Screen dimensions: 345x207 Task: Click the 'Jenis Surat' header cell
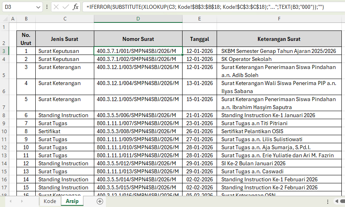pyautogui.click(x=65, y=39)
